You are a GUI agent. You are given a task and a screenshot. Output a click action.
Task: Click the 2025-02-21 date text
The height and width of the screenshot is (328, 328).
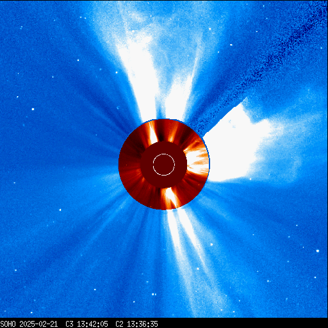pyautogui.click(x=38, y=324)
